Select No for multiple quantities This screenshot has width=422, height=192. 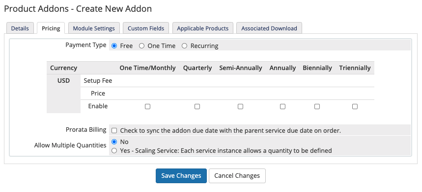(114, 142)
